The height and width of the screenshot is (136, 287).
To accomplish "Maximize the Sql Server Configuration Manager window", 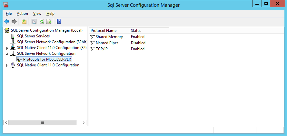I will click(266, 4).
